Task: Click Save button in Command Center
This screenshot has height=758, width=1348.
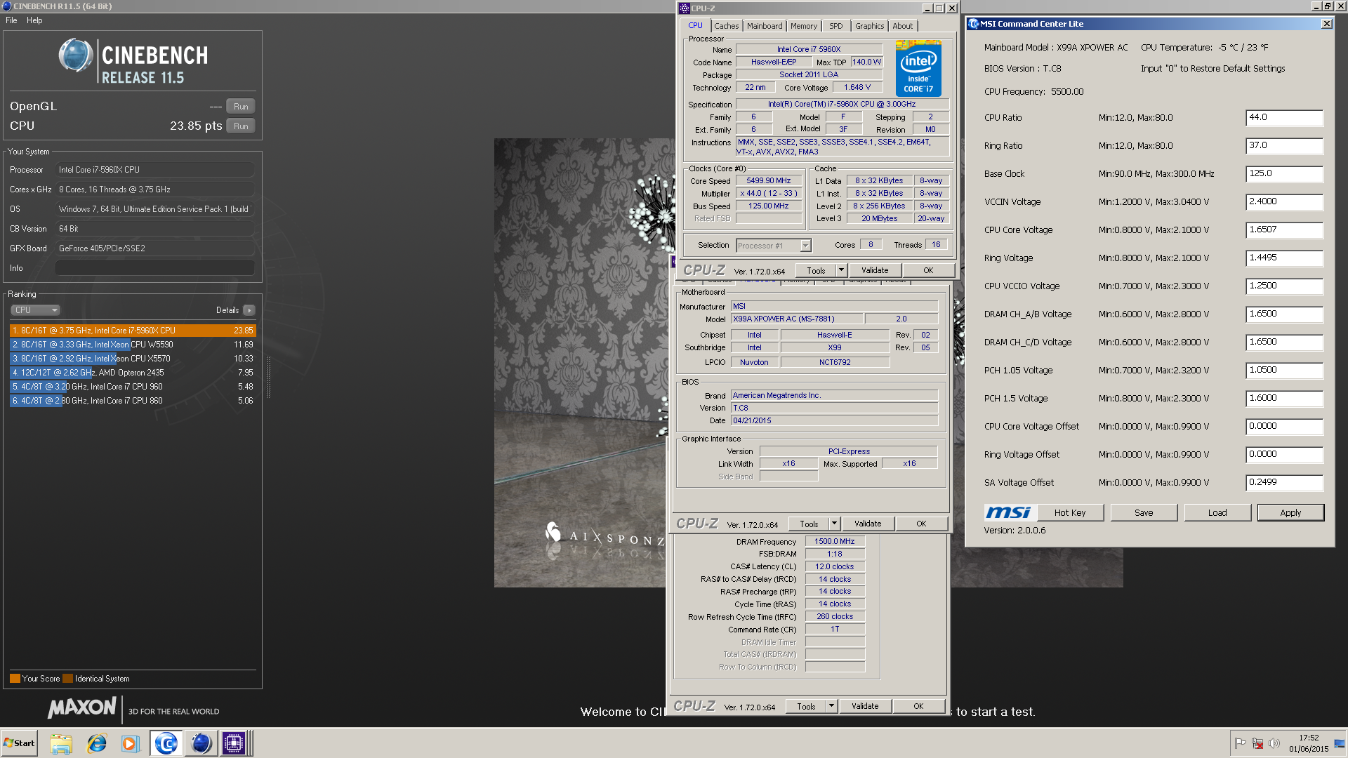Action: pyautogui.click(x=1144, y=513)
